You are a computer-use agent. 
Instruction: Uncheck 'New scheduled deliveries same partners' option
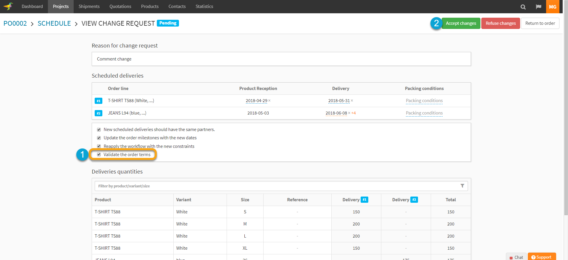pos(99,130)
